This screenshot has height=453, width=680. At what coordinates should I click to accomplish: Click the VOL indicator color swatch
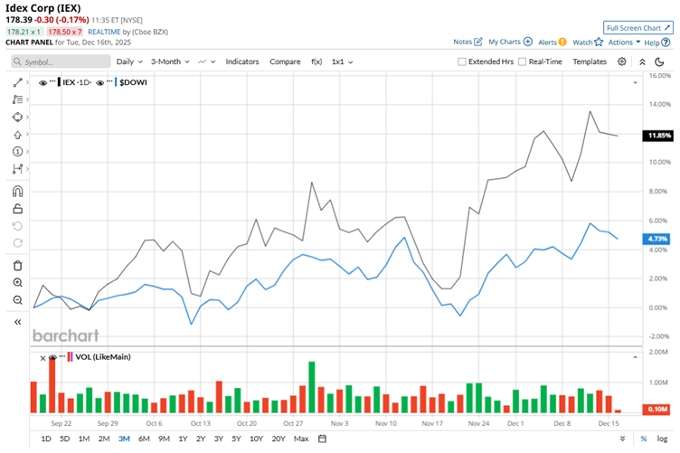pyautogui.click(x=70, y=357)
